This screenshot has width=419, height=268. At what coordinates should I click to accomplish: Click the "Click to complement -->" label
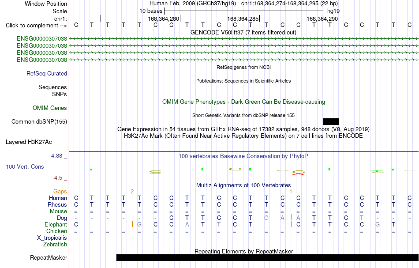pyautogui.click(x=36, y=26)
